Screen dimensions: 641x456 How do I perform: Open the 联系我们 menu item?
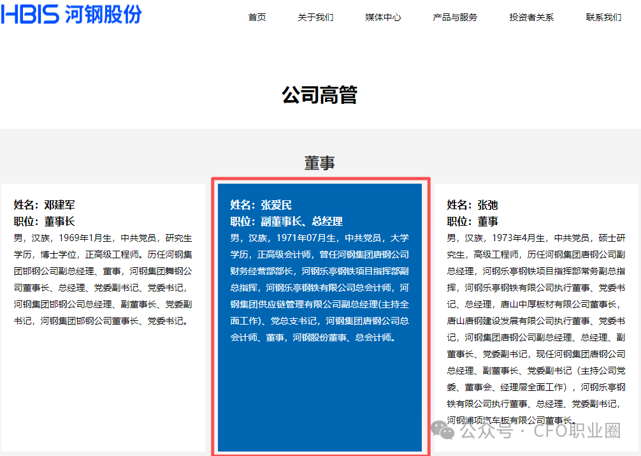point(603,17)
